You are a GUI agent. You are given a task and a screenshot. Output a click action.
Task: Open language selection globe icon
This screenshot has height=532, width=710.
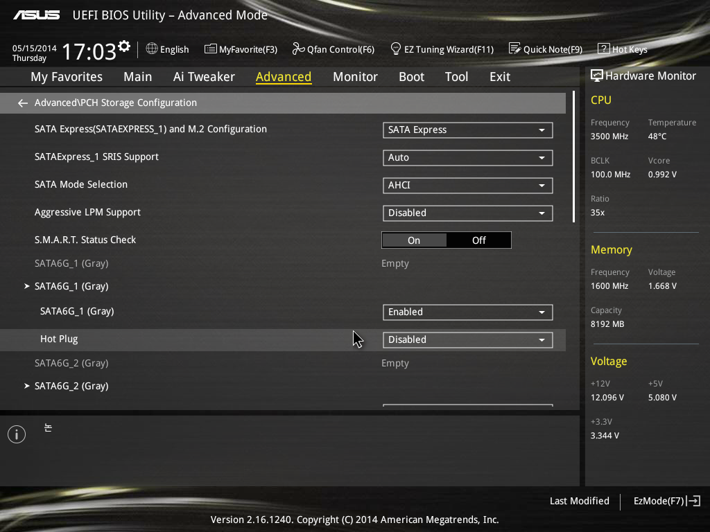(x=152, y=49)
